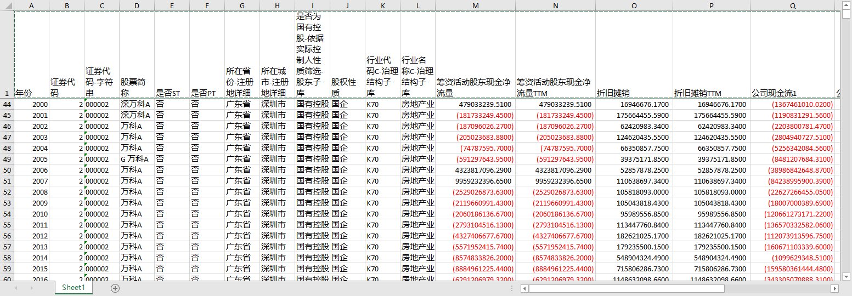Click 否 in 是否ST column for year 2002
The height and width of the screenshot is (296, 852).
click(172, 126)
